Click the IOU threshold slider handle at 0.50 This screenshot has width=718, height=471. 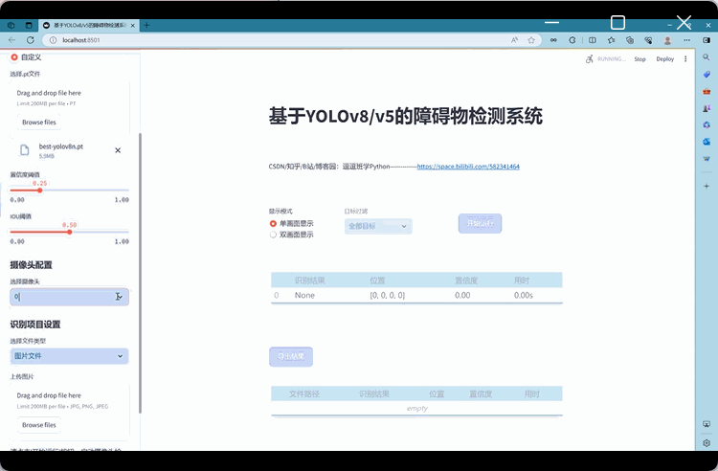[x=70, y=232]
